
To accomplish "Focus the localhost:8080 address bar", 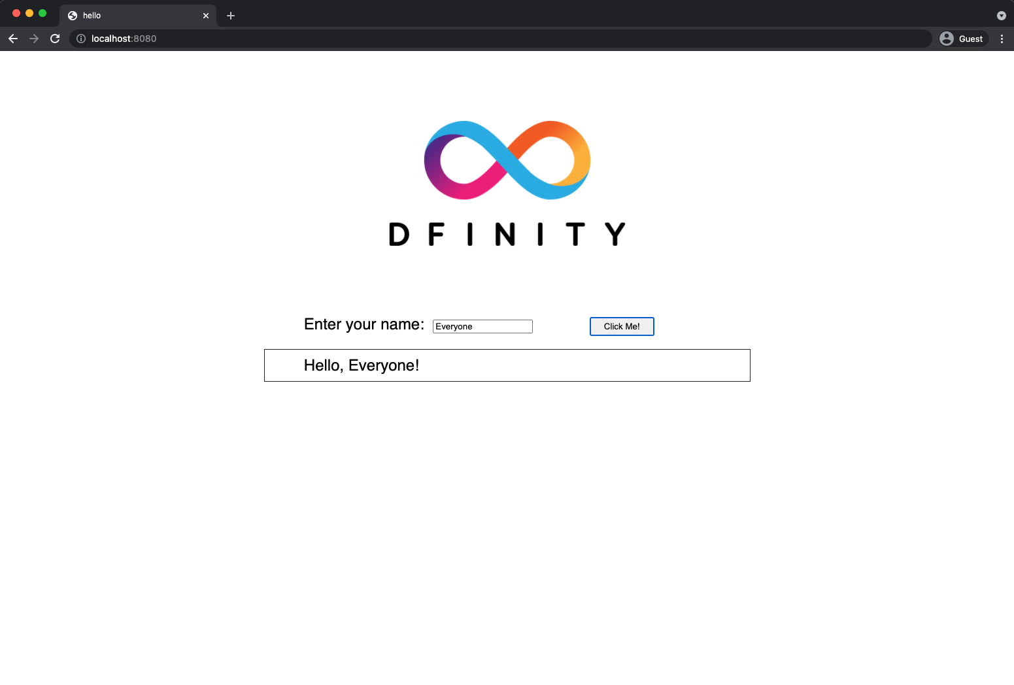I will click(458, 39).
